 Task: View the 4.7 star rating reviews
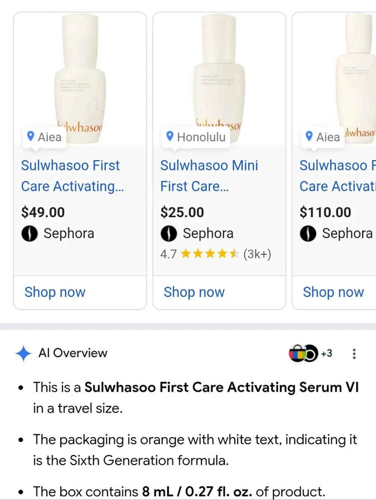pos(215,254)
